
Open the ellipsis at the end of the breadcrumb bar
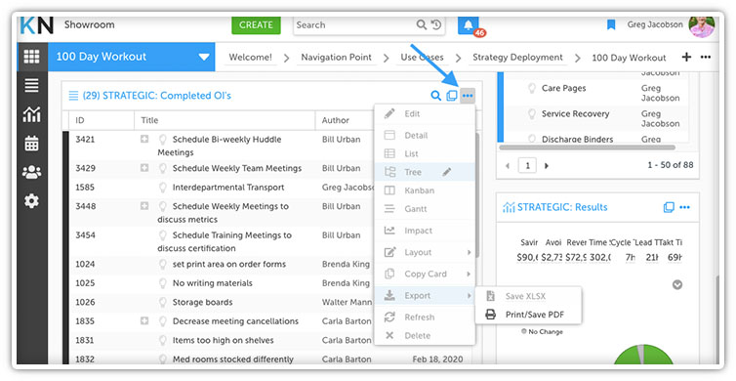point(706,57)
